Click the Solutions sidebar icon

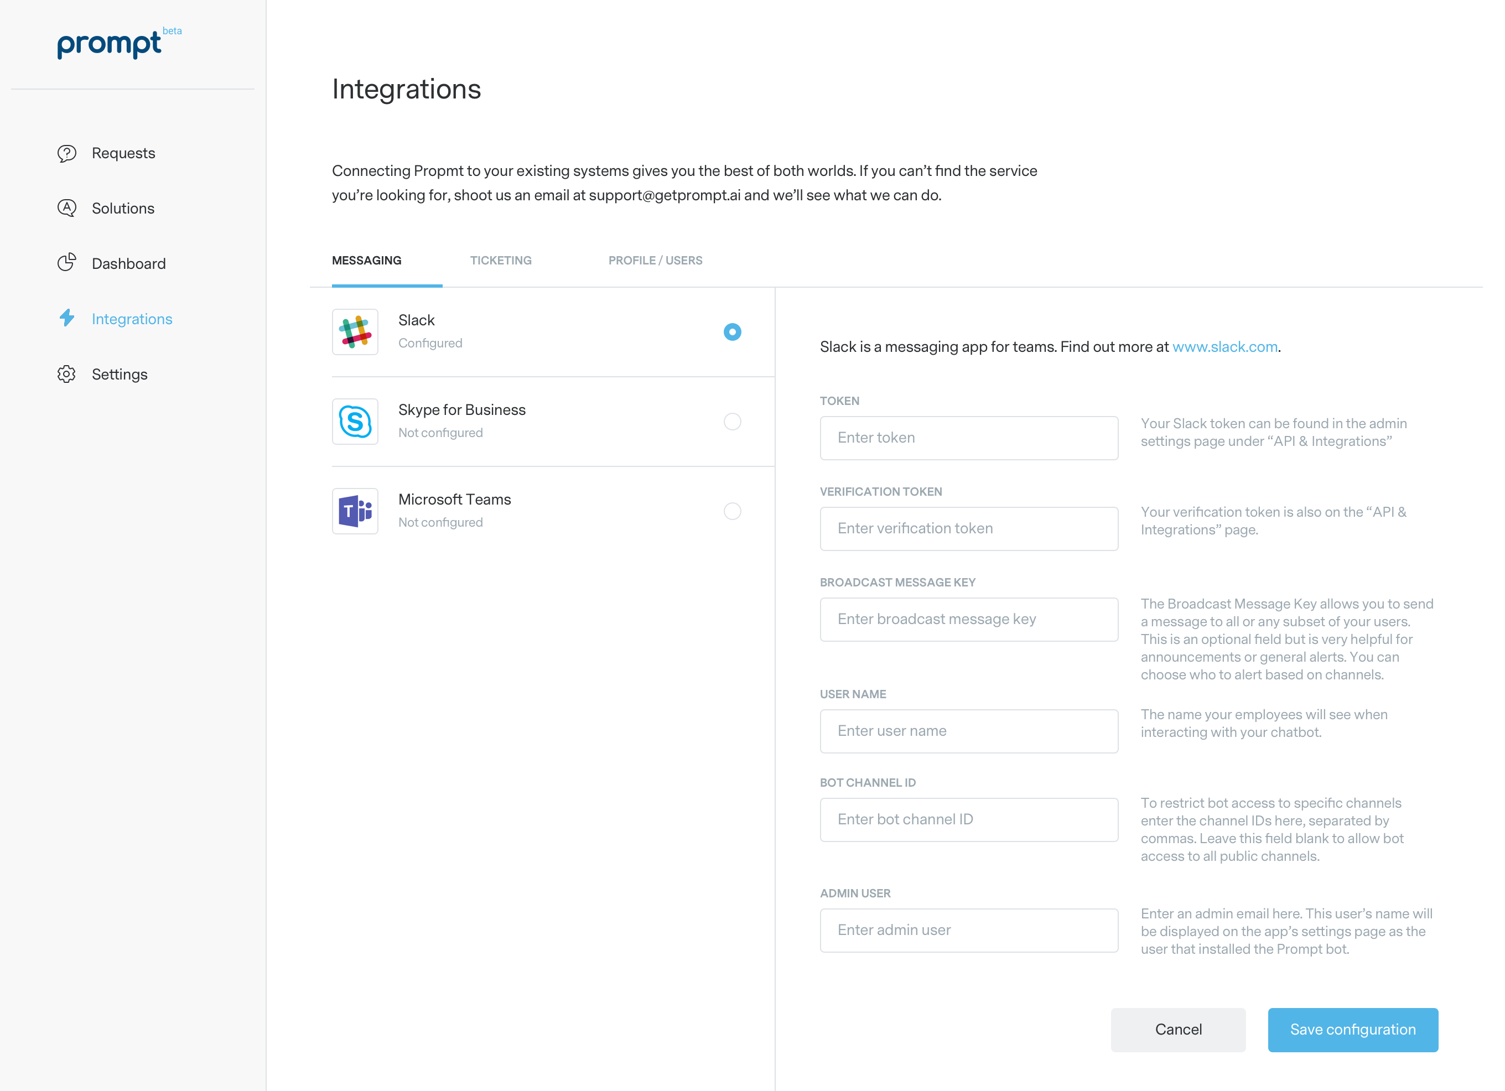coord(66,209)
